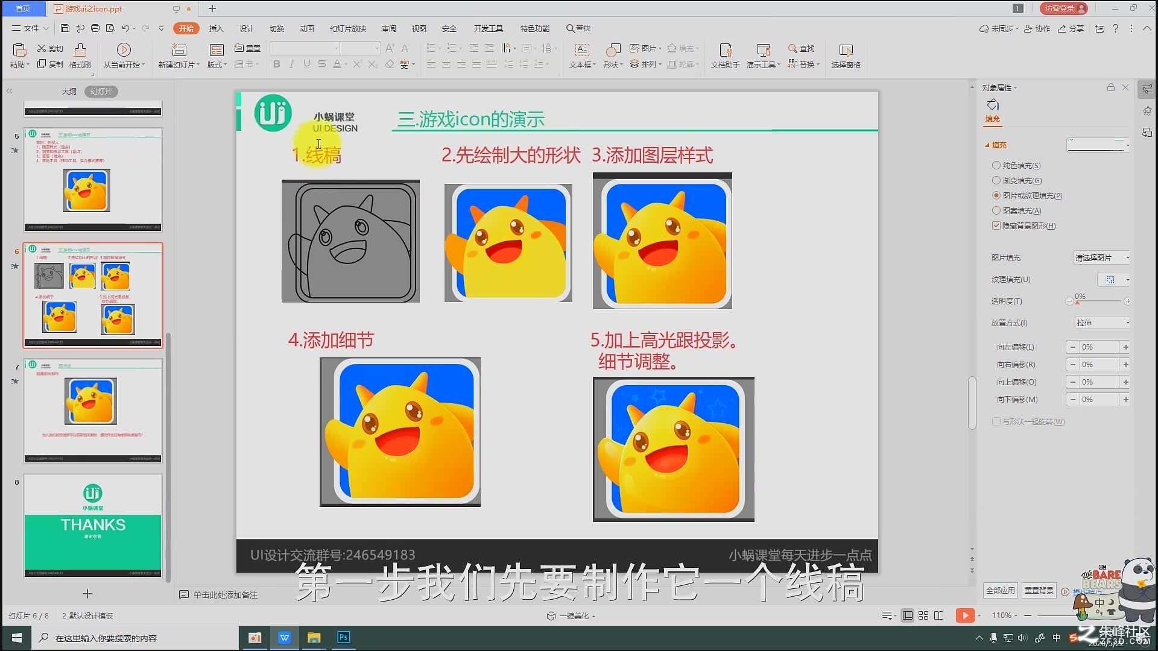Select Picture or texture fill (图片或纹理填充)
Viewport: 1158px width, 651px height.
996,195
